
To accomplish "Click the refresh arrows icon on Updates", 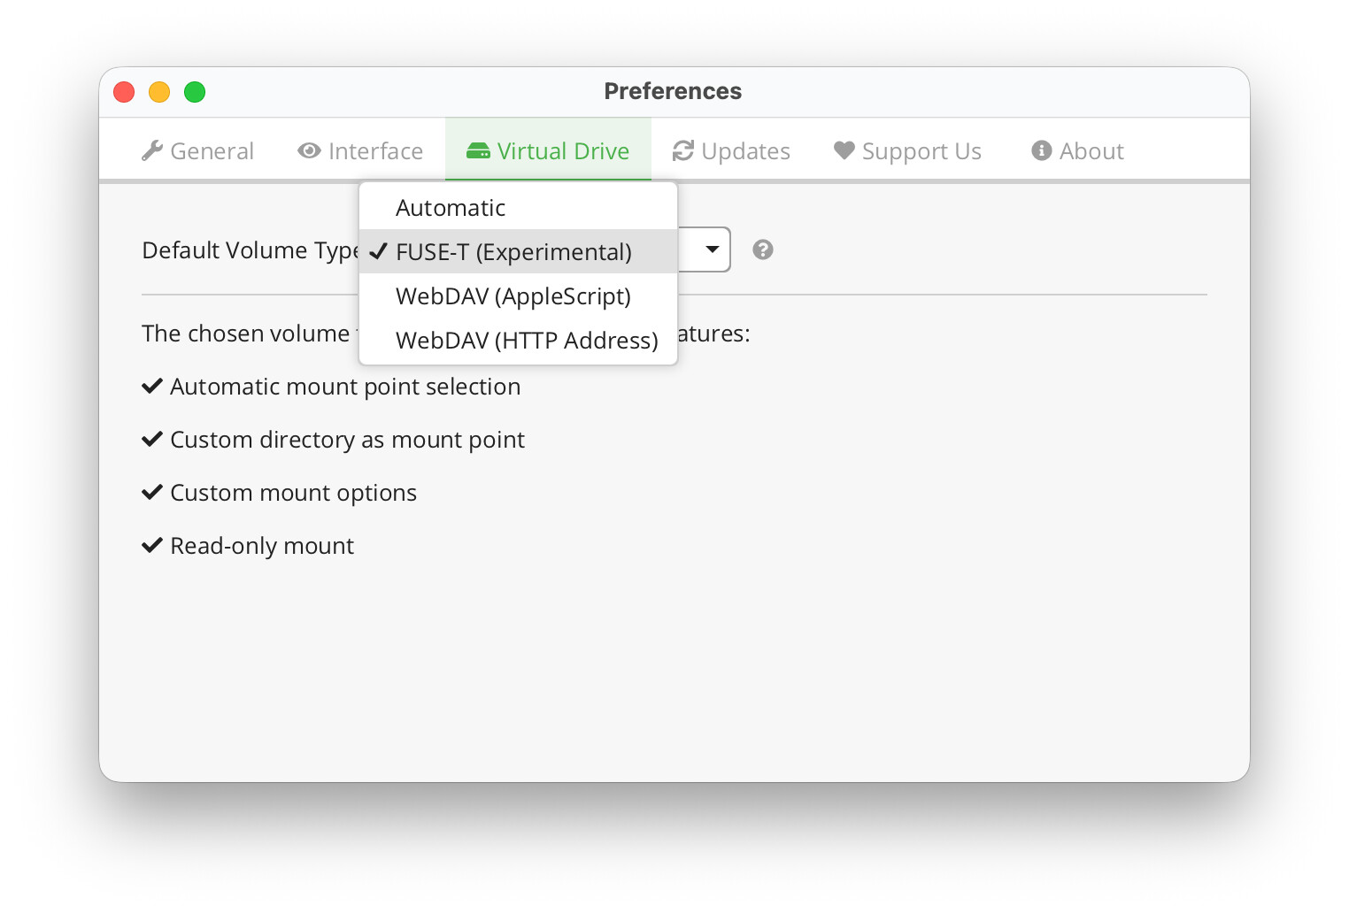I will [x=682, y=151].
